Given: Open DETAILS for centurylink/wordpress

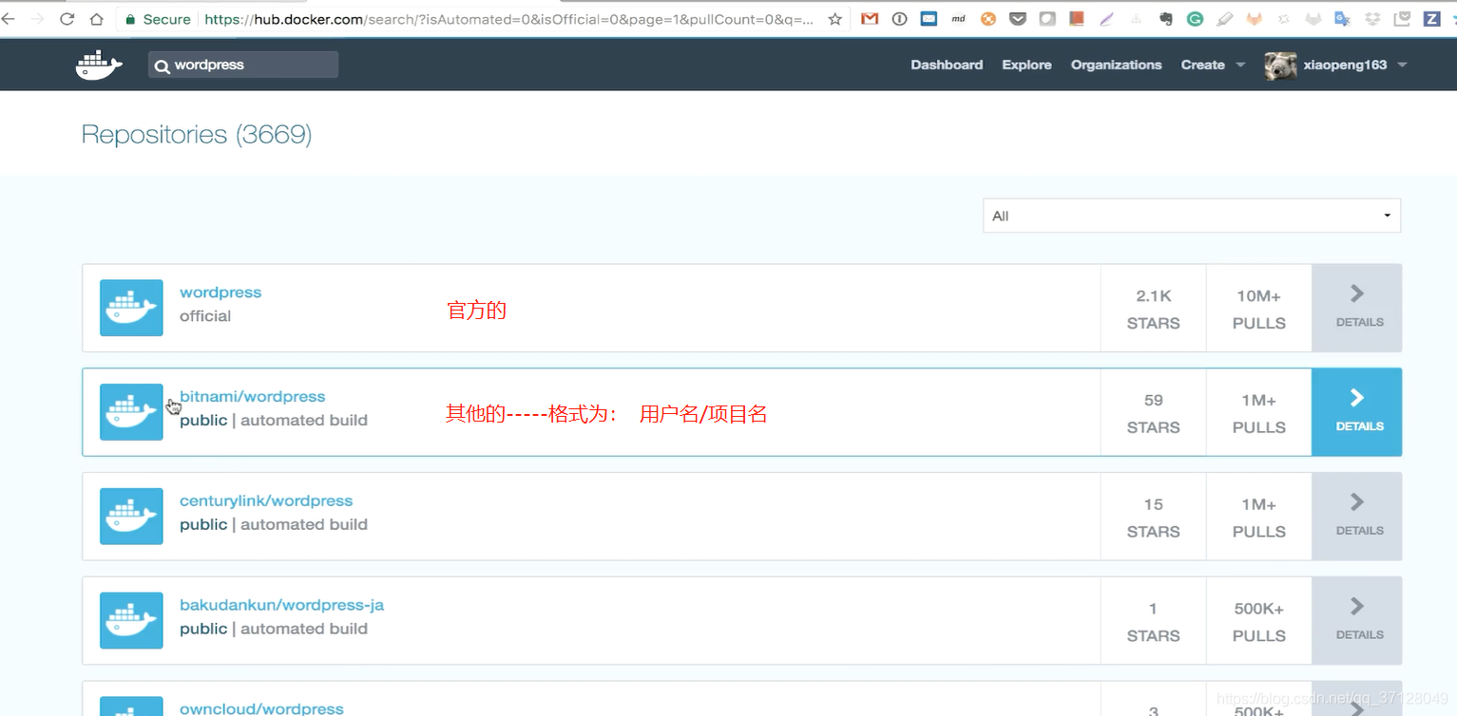Looking at the screenshot, I should tap(1357, 517).
